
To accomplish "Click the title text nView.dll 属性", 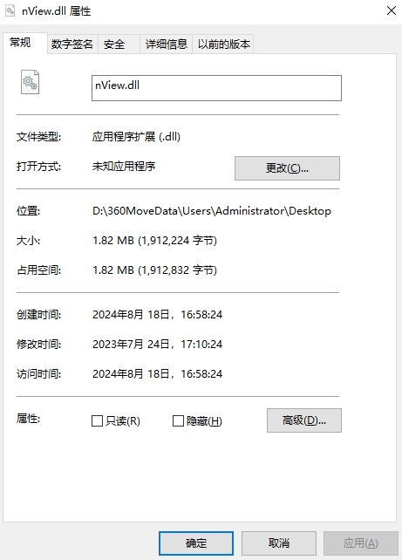I will (57, 11).
